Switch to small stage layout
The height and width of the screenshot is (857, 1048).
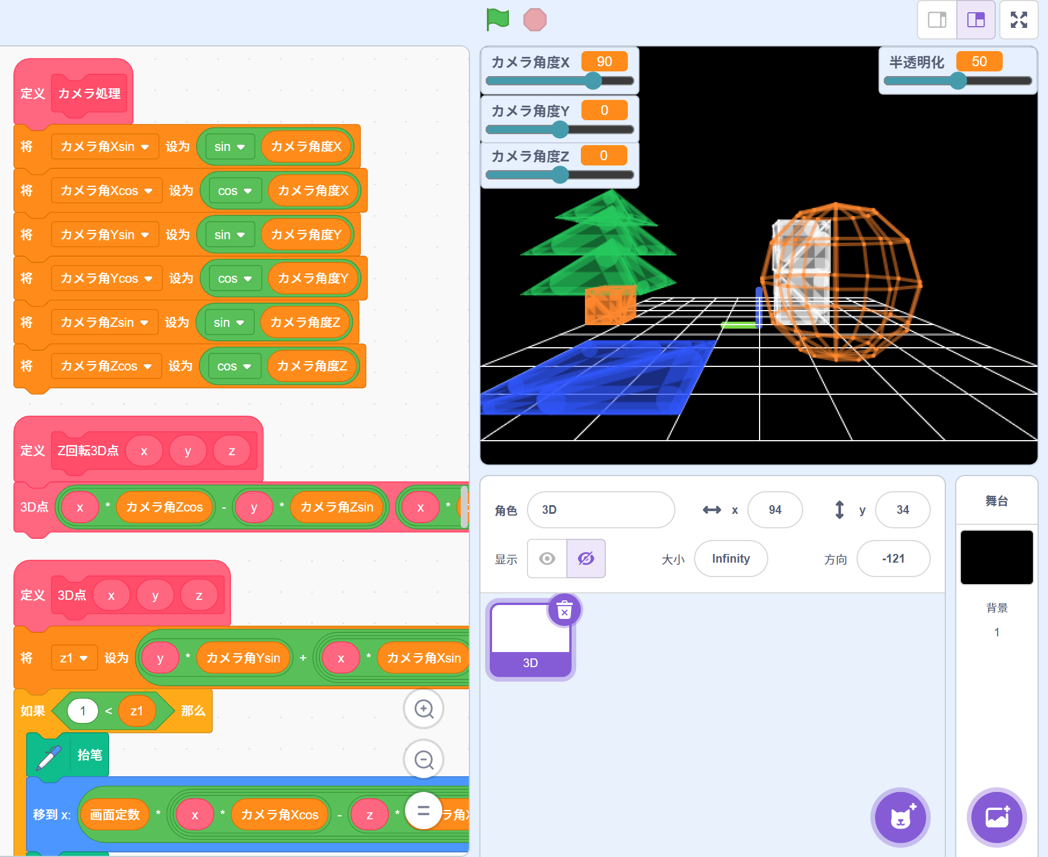tap(937, 20)
